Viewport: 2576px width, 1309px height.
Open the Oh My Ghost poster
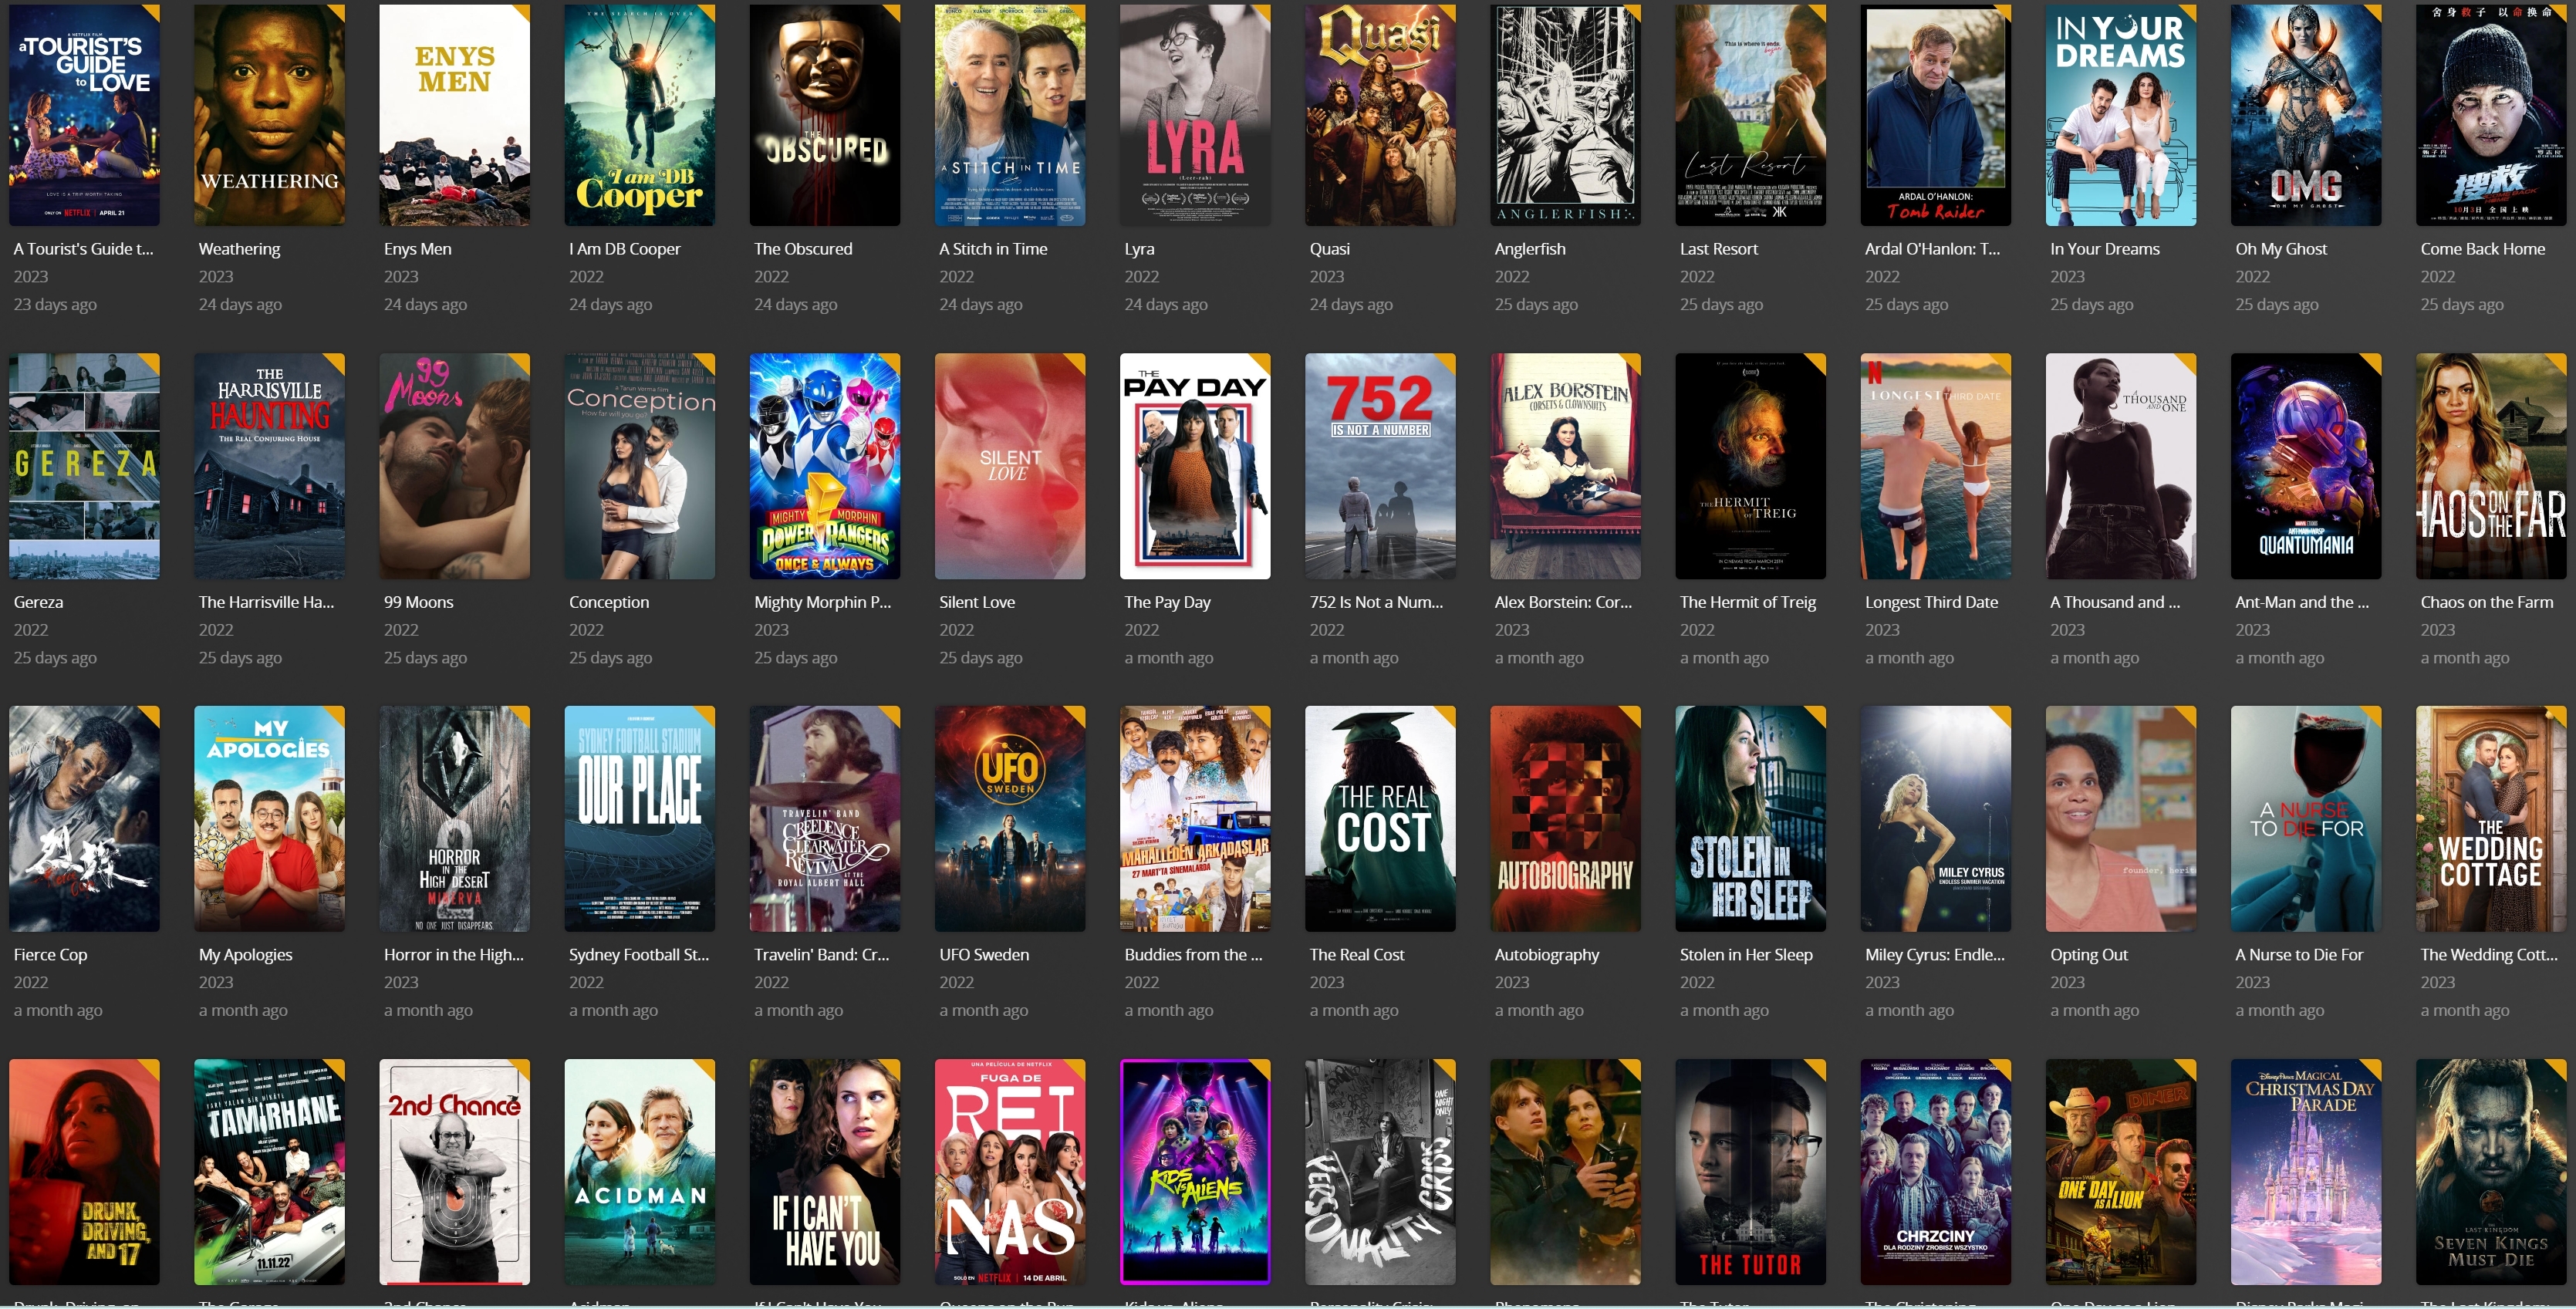pos(2306,114)
